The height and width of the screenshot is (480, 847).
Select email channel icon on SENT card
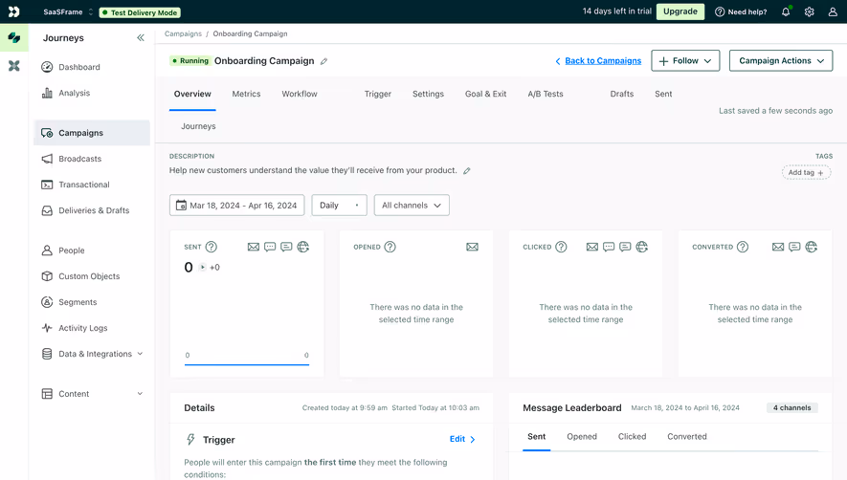pos(254,247)
